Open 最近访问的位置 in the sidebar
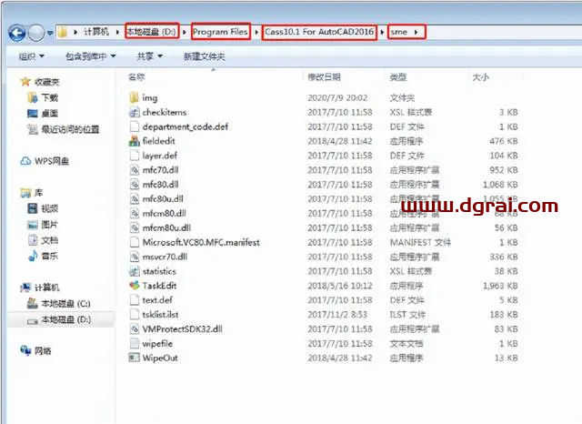The height and width of the screenshot is (424, 582). click(70, 129)
